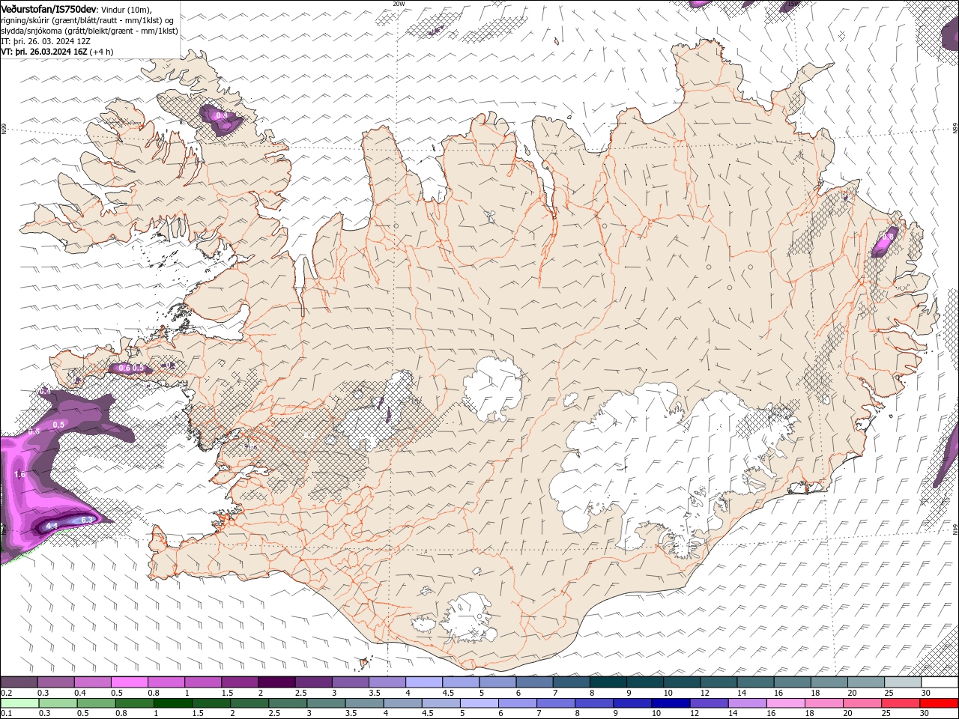This screenshot has height=719, width=959.
Task: Click the '0.8' value over the Westfjords snow patch
Action: (221, 116)
